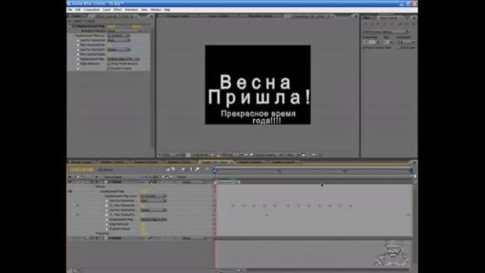Click Max Vertical Displacement value in Effect Controls
The height and width of the screenshot is (273, 485).
[x=109, y=54]
